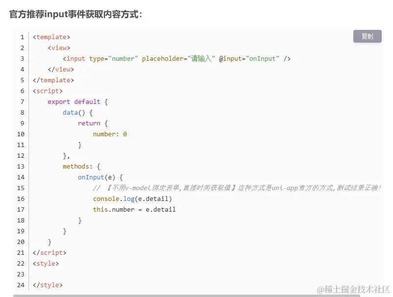Click the <style> opening tag

point(46,263)
